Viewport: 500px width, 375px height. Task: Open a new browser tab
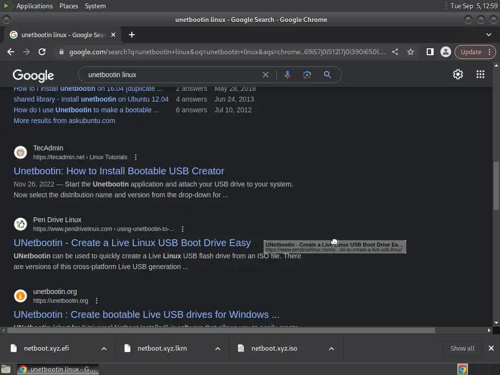[x=132, y=35]
